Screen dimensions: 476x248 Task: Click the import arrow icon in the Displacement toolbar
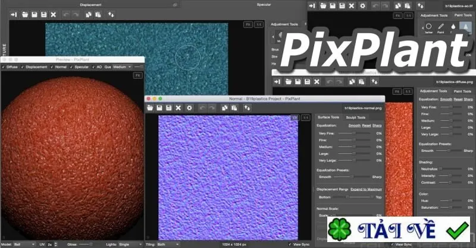(x=14, y=14)
